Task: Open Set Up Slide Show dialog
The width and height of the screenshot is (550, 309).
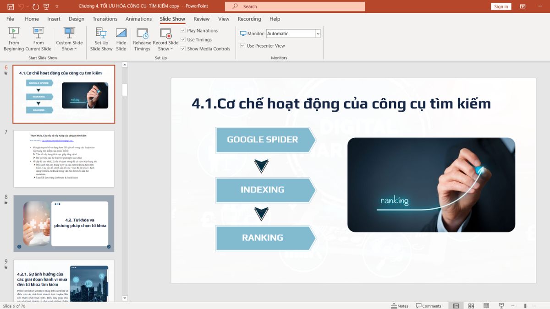Action: 101,38
